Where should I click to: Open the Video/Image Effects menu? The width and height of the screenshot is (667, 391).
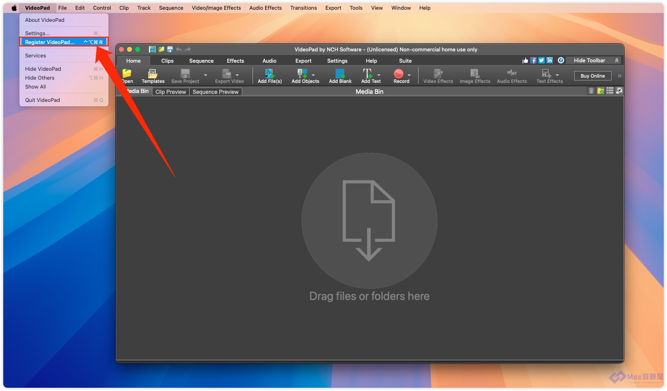point(216,8)
